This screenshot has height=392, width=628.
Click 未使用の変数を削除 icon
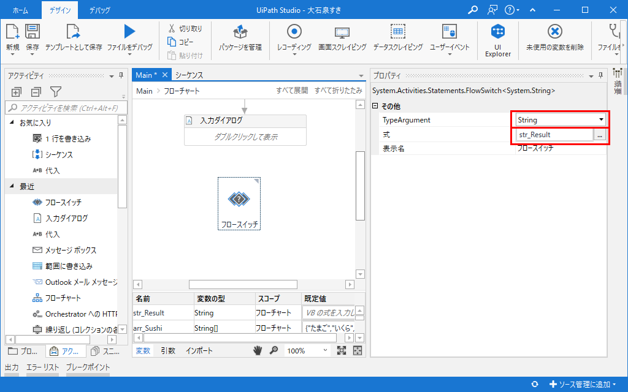554,31
